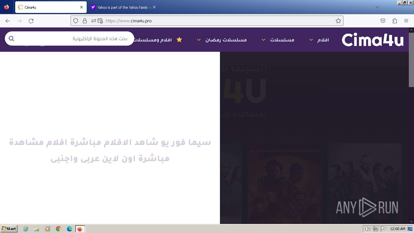Click the address bar URL field
414x233 pixels.
coord(207,21)
